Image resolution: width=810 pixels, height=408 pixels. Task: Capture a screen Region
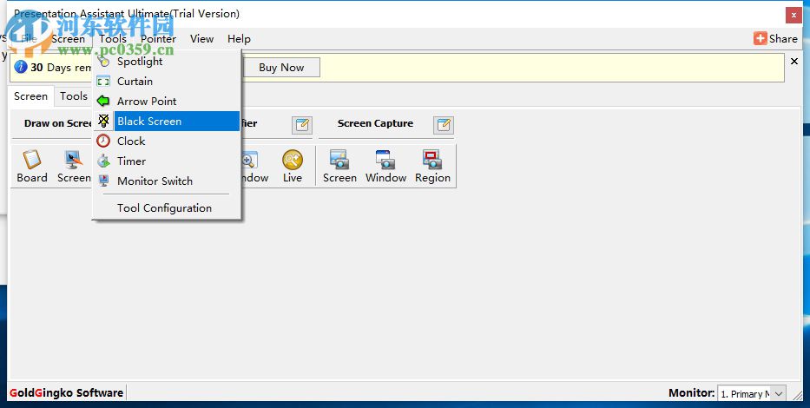click(x=433, y=167)
